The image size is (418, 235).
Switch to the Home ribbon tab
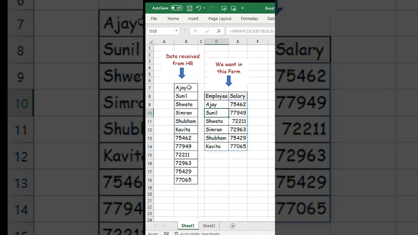pos(173,19)
